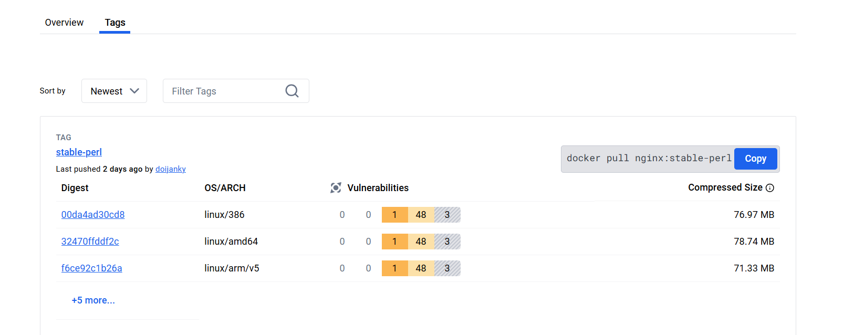
Task: Open the Newest sort dropdown
Action: 114,91
